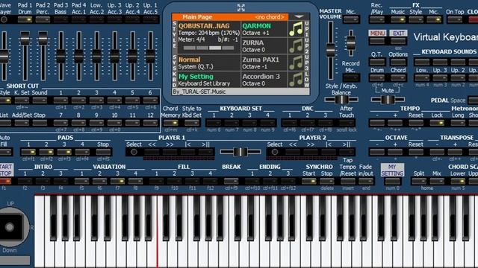
Task: Toggle the Pad 1 Drum button
Action: (25, 19)
